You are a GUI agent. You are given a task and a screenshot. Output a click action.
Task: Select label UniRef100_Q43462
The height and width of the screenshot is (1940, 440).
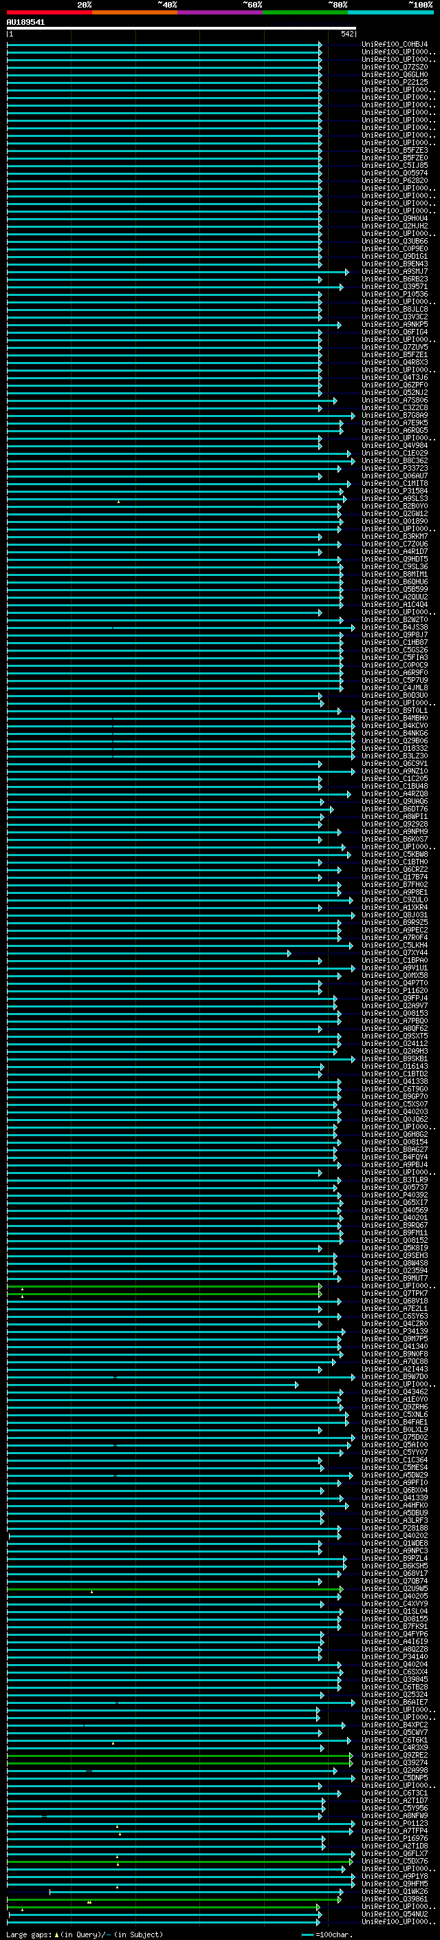click(x=395, y=1392)
